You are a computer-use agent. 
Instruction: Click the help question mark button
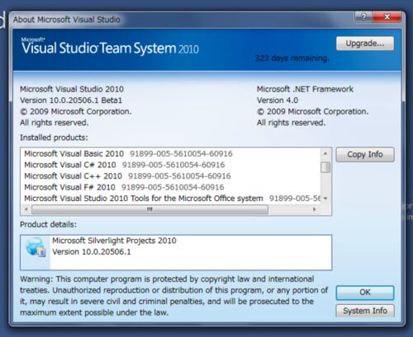(363, 17)
